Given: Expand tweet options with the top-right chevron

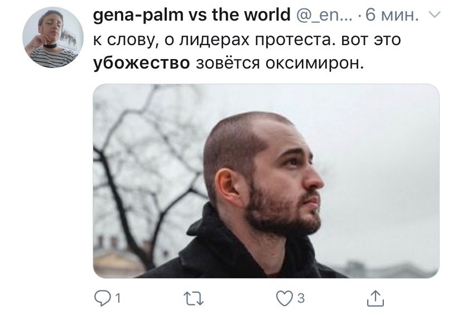Looking at the screenshot, I should (x=434, y=14).
